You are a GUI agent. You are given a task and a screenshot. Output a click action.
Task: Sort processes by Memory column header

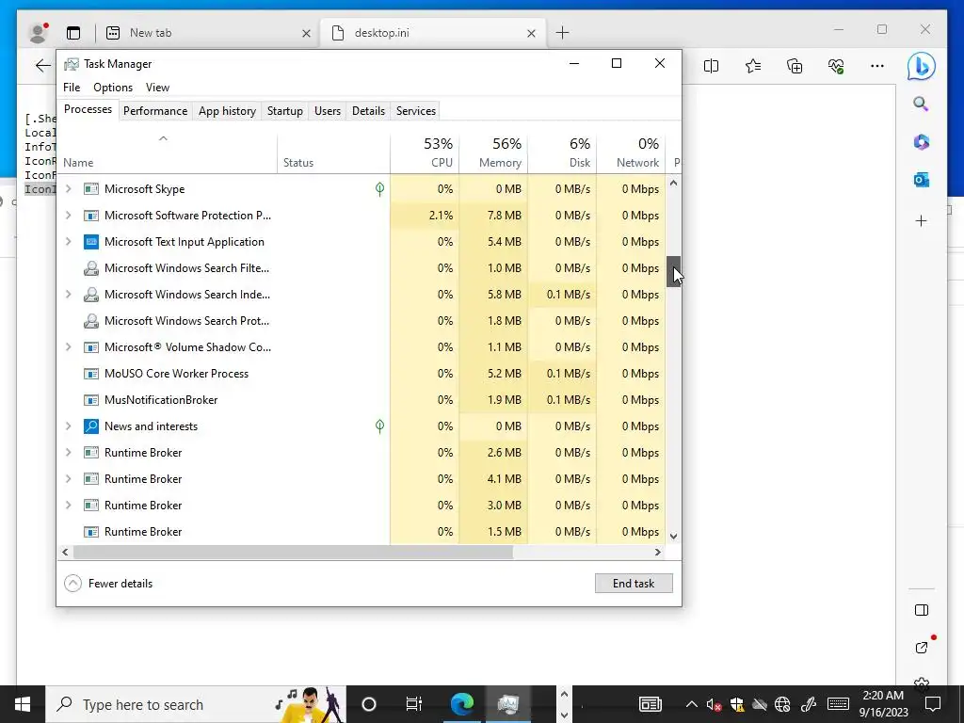click(493, 153)
